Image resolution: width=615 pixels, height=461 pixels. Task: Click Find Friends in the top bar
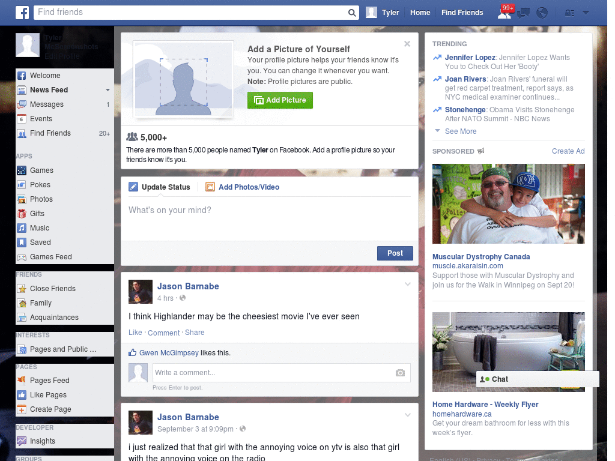coord(462,13)
